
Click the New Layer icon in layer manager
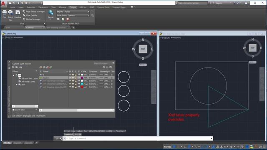(41, 67)
